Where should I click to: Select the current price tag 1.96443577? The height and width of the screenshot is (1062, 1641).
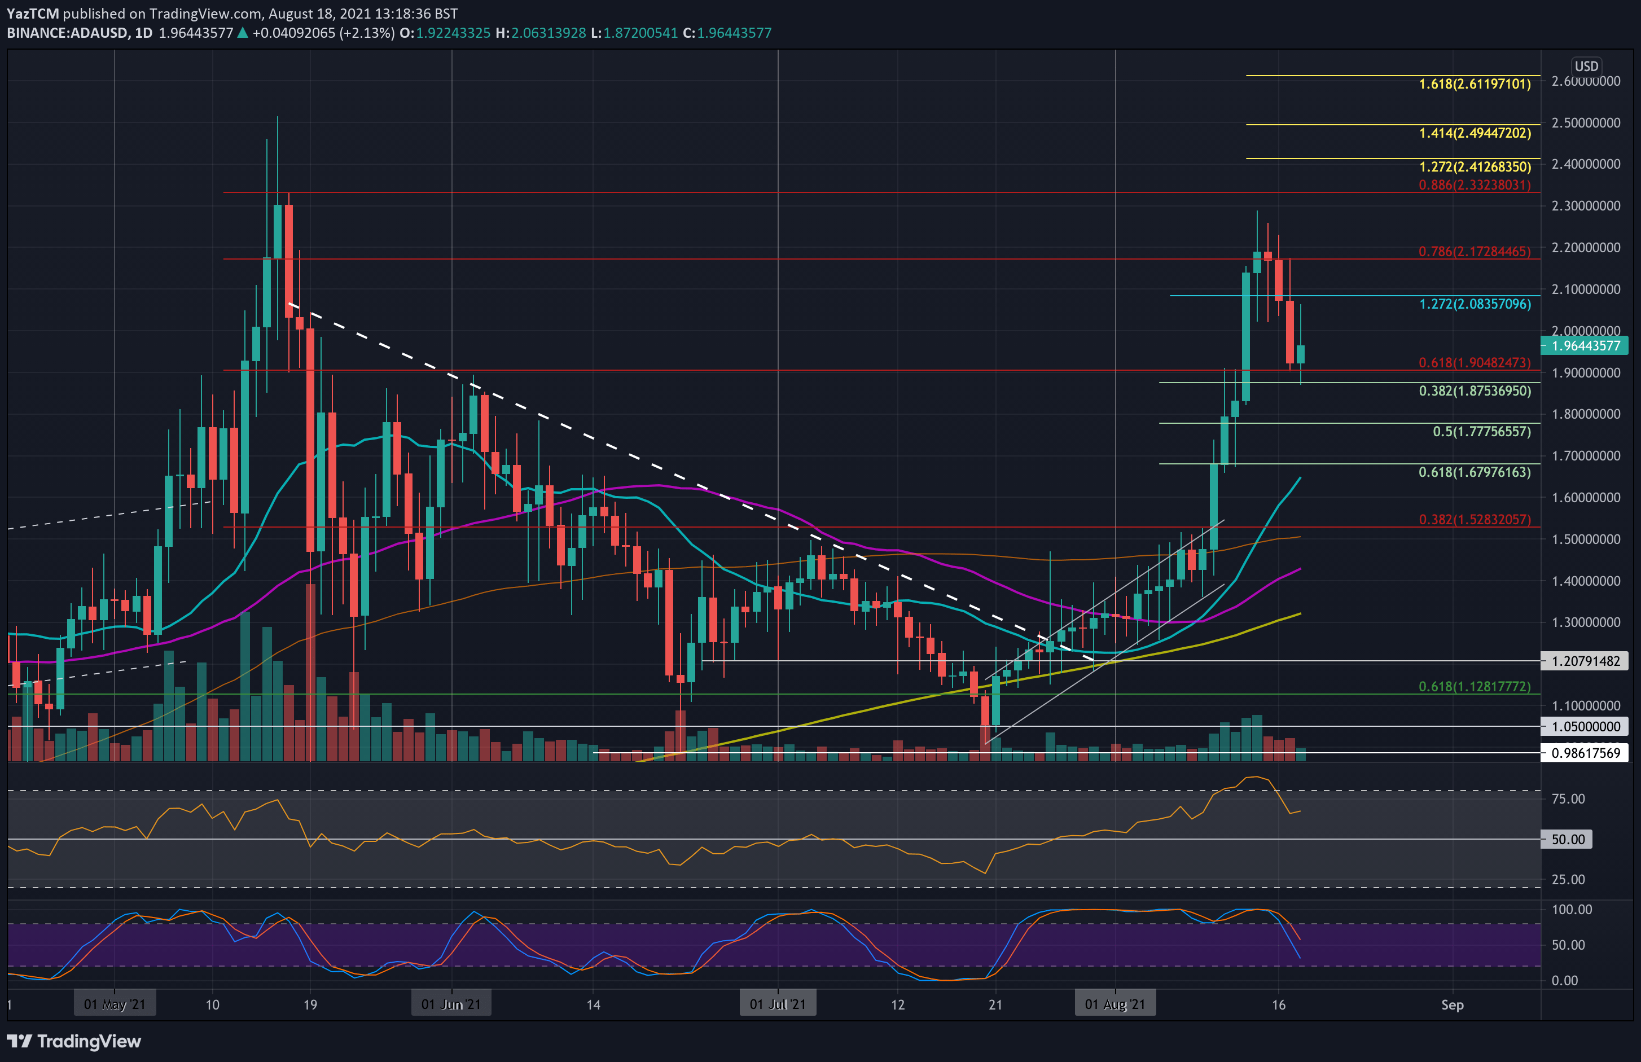point(1584,345)
